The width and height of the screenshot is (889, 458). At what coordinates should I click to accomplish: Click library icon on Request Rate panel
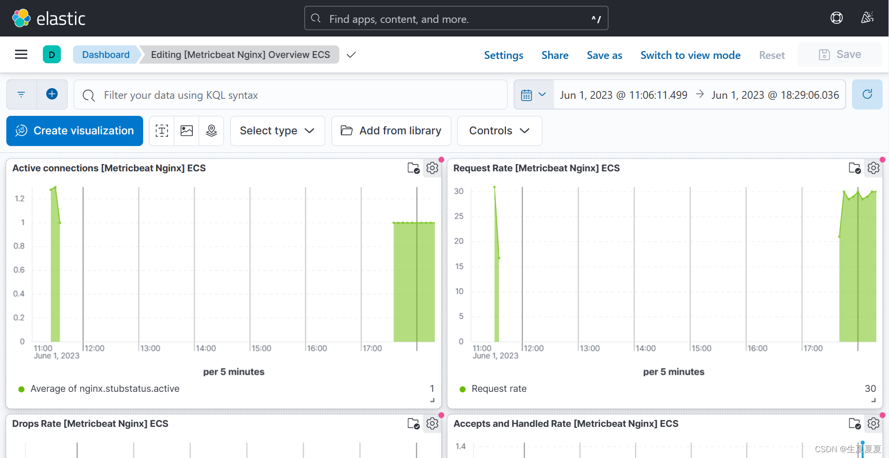(x=854, y=168)
